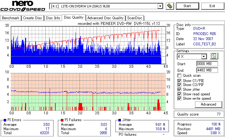Click the Start 0000 MB field
This screenshot has width=225, height=137.
[207, 64]
